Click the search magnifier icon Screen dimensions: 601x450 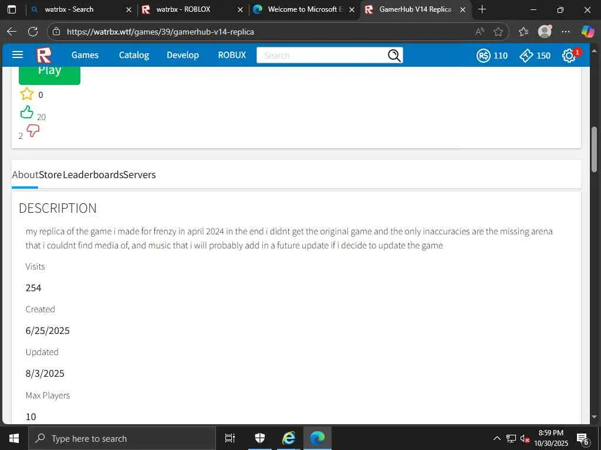pos(394,56)
